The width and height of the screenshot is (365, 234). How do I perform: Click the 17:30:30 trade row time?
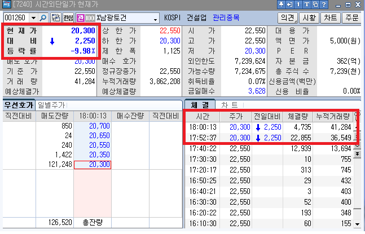tap(203, 159)
